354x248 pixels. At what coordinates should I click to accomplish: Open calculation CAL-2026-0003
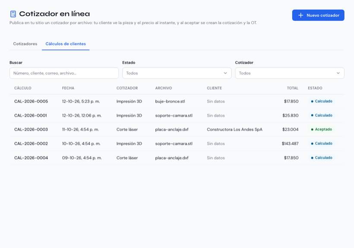(31, 129)
